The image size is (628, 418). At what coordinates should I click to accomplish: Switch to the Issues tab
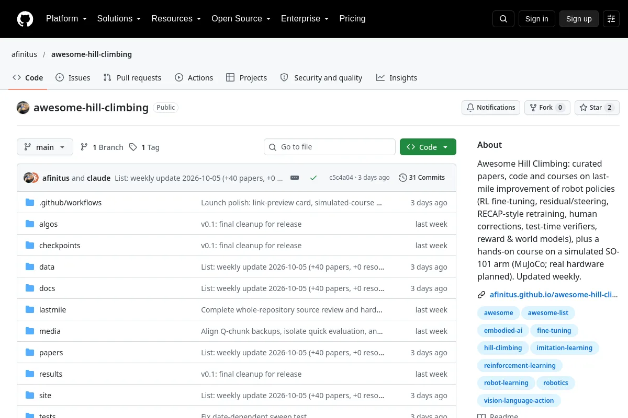73,78
